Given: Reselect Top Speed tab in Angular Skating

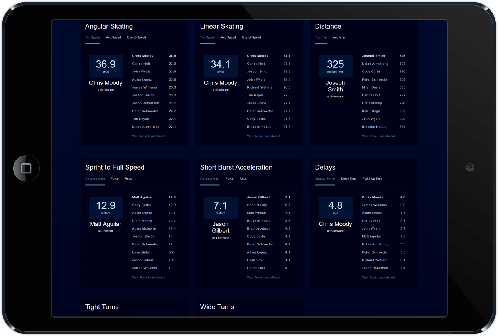Looking at the screenshot, I should (x=93, y=37).
